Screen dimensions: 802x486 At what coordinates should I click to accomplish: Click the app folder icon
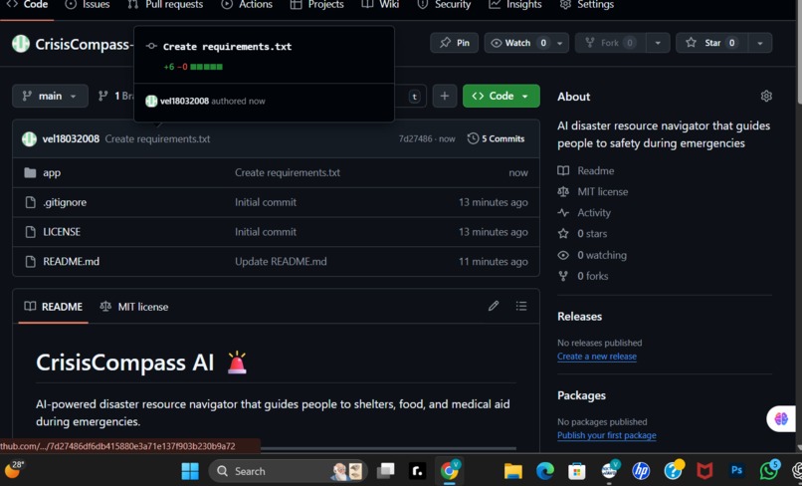(30, 173)
